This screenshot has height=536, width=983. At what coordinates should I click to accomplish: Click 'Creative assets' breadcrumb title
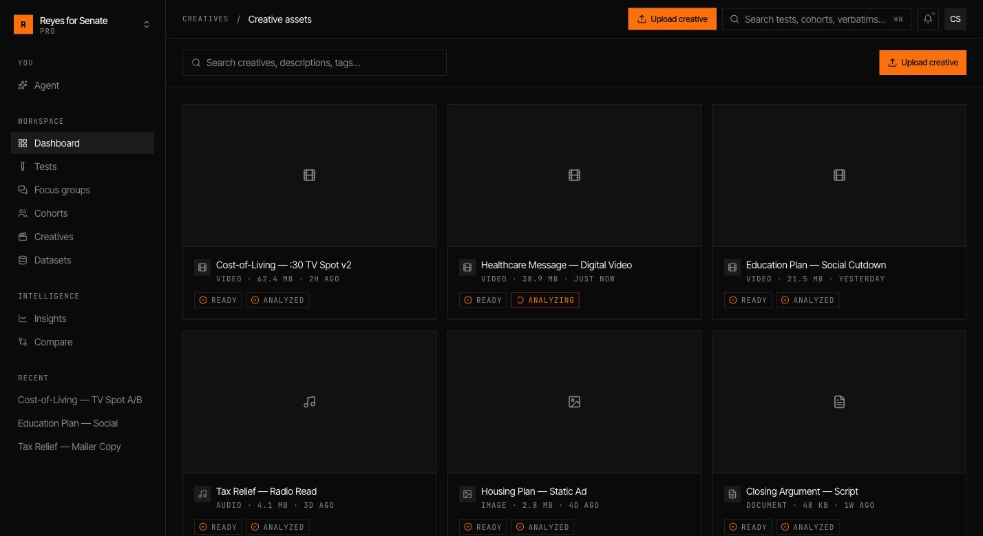280,19
